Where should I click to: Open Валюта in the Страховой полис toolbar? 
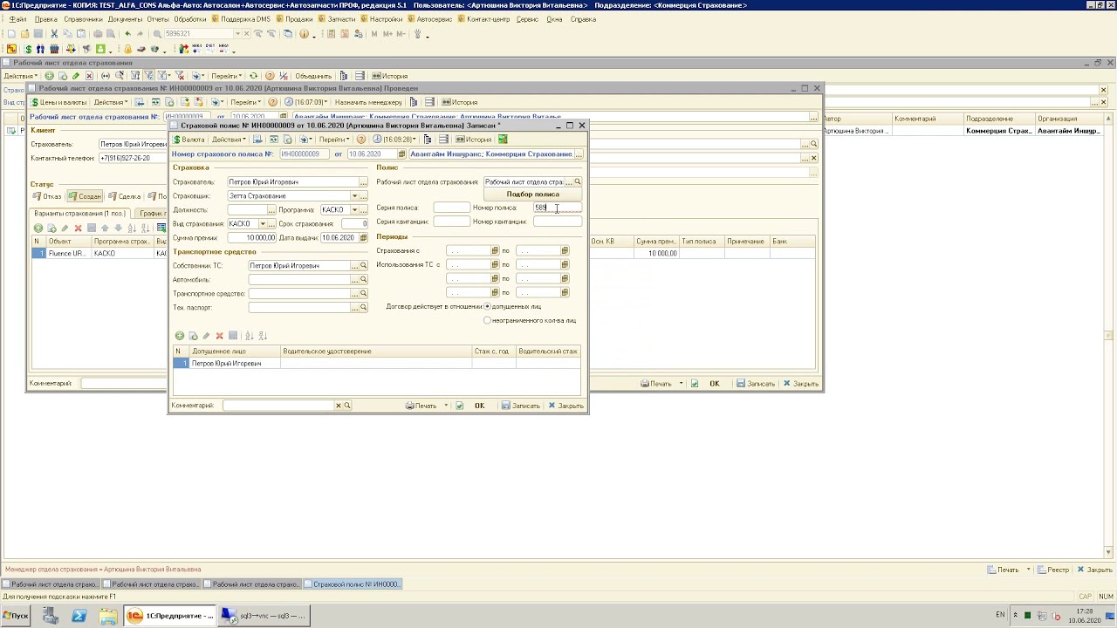[x=188, y=140]
